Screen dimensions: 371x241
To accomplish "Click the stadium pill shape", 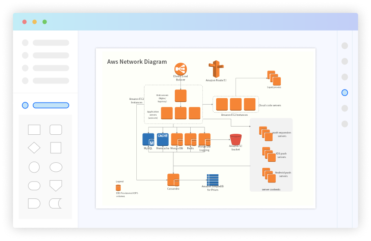I will pos(34,185).
